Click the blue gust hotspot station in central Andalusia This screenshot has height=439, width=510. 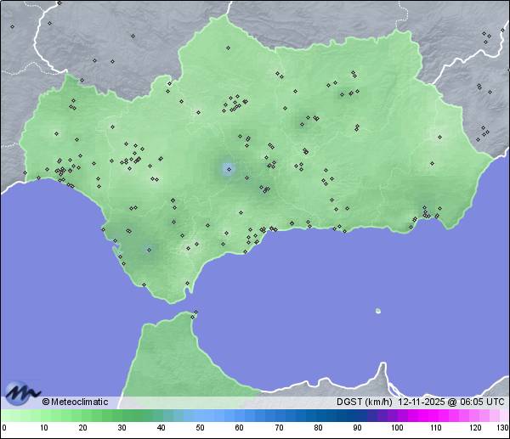click(x=228, y=169)
